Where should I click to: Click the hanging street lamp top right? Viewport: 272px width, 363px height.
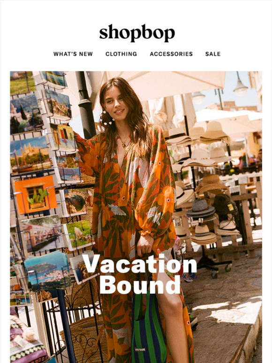click(240, 86)
